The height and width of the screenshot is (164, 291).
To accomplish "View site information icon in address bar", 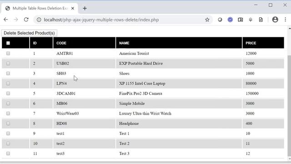I will tap(39, 20).
